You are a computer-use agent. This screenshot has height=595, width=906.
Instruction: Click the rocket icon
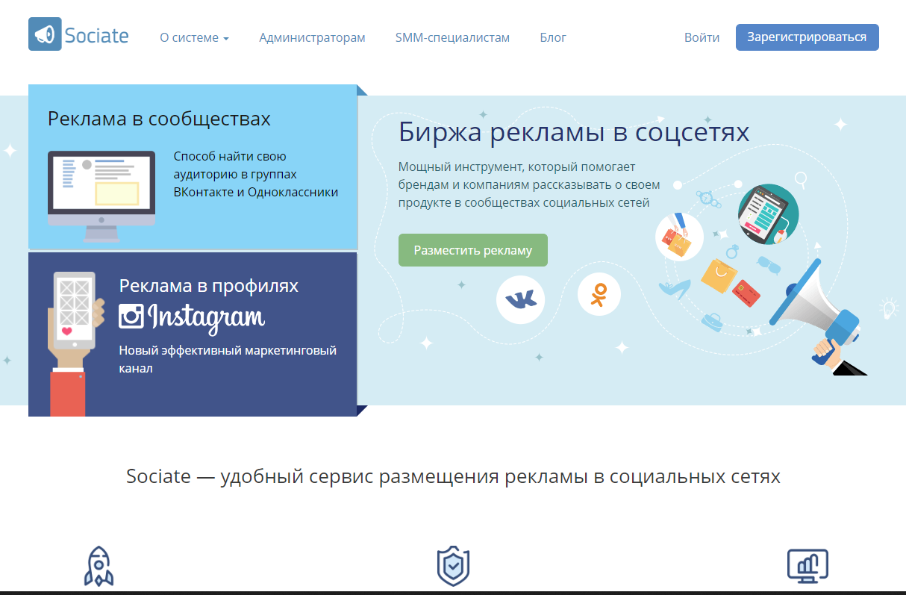coord(99,567)
